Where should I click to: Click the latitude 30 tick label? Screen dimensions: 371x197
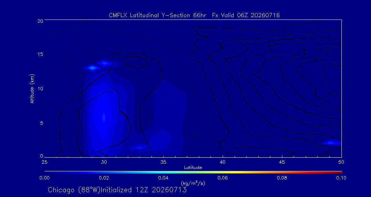tap(104, 162)
